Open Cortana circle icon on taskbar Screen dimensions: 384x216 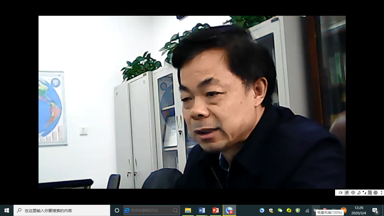pyautogui.click(x=117, y=210)
